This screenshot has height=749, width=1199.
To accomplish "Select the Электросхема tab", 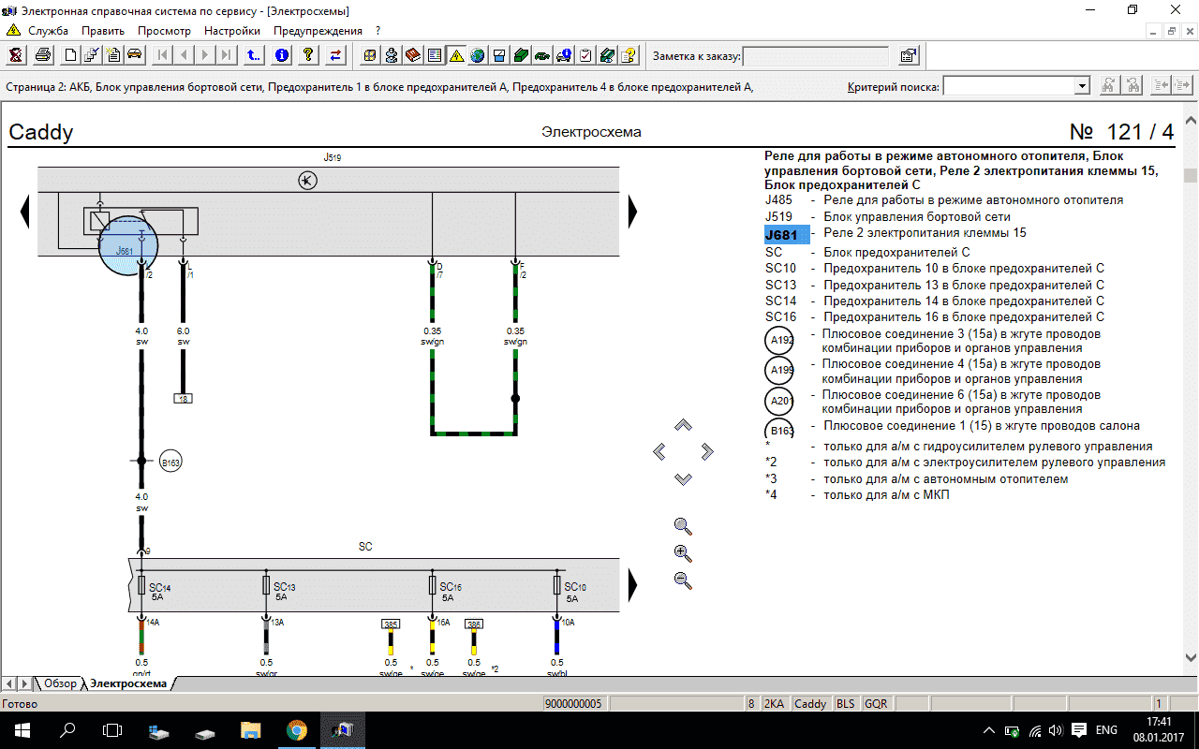I will click(x=128, y=683).
